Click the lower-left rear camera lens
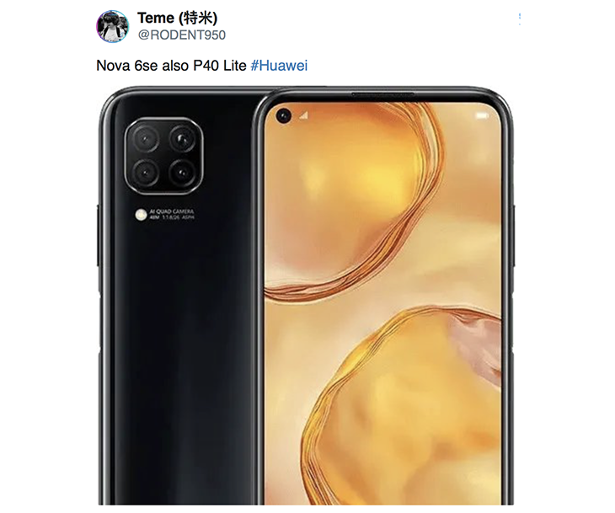The width and height of the screenshot is (615, 513). coord(146,173)
